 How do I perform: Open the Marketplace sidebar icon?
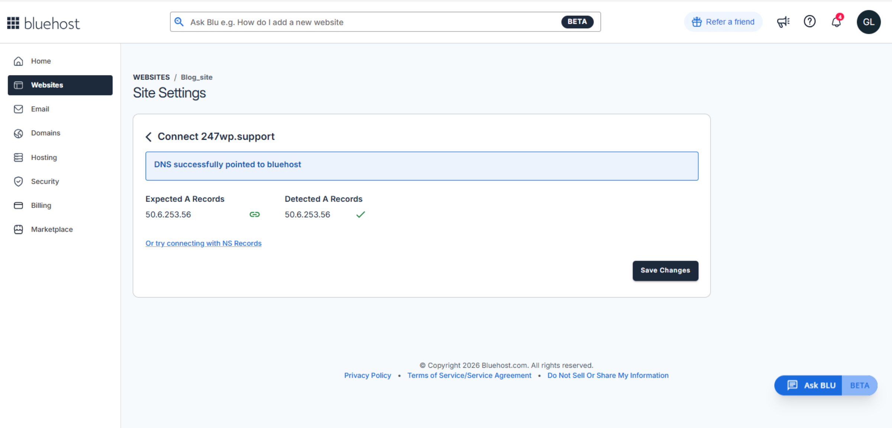(x=19, y=229)
